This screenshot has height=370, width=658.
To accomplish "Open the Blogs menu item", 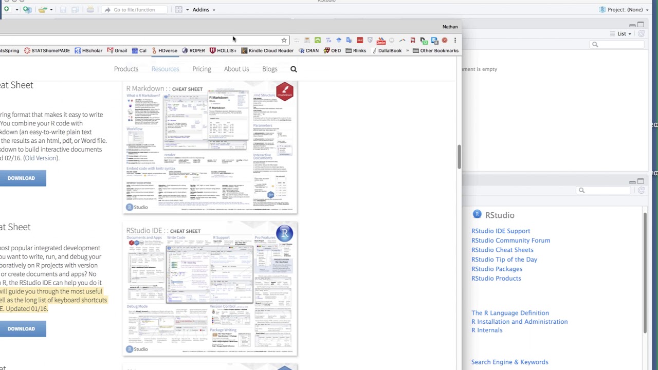I will [269, 69].
